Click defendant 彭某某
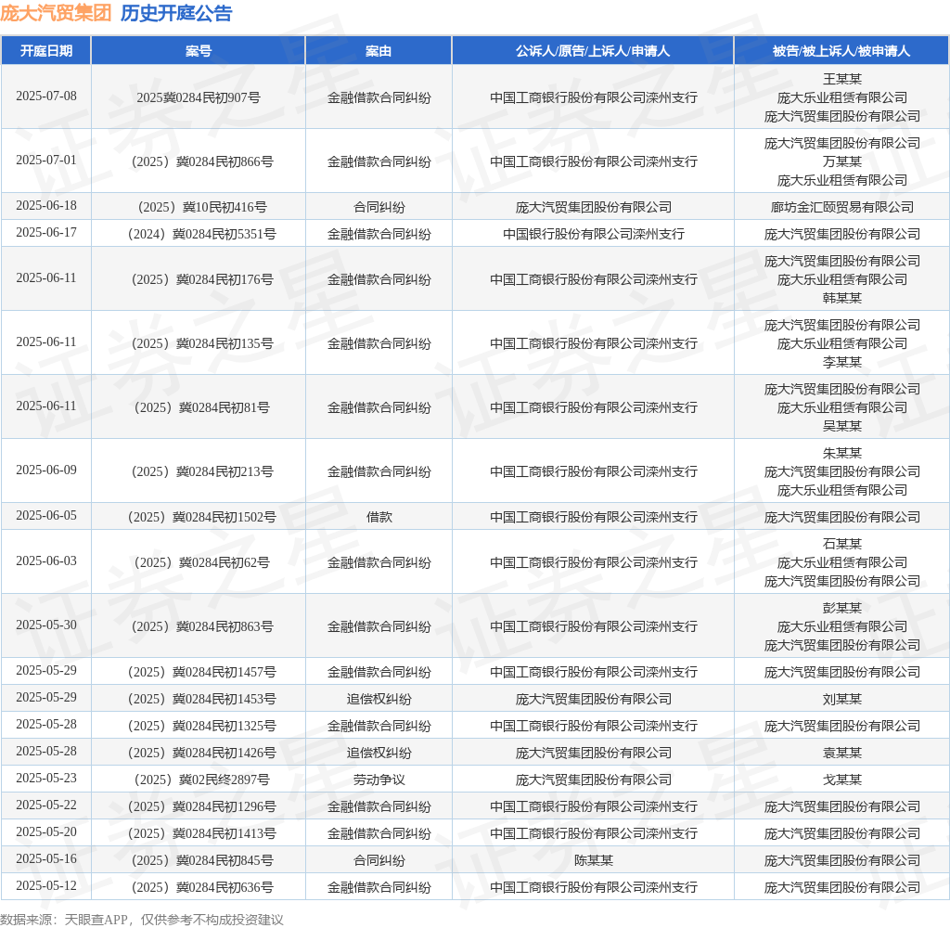 (842, 608)
